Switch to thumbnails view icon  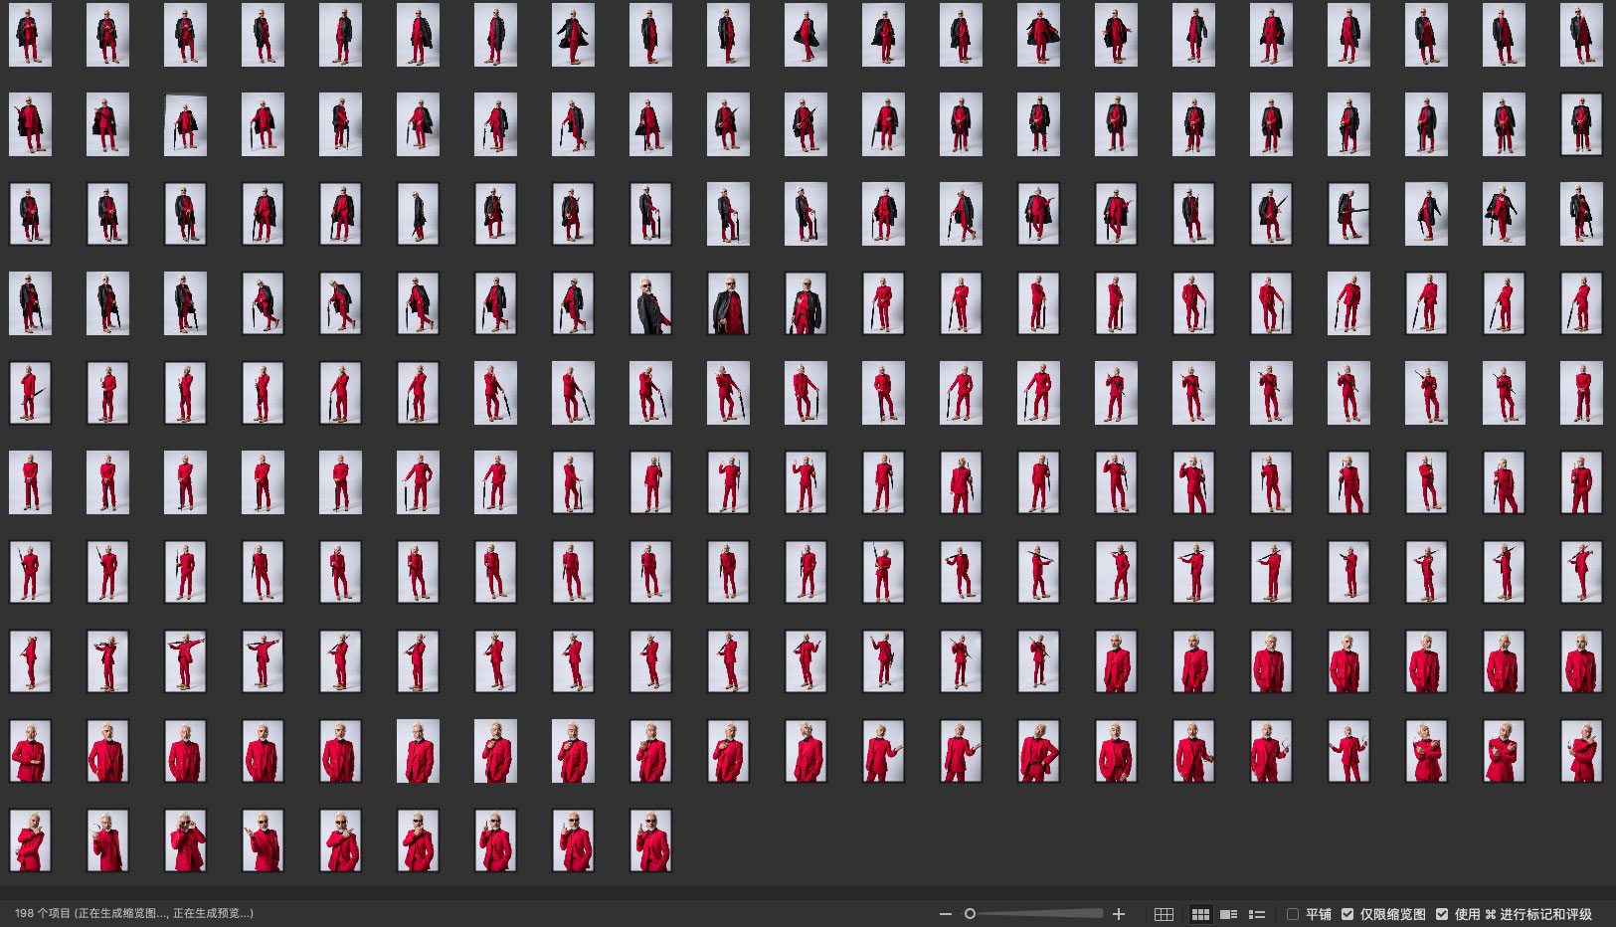(x=1200, y=914)
